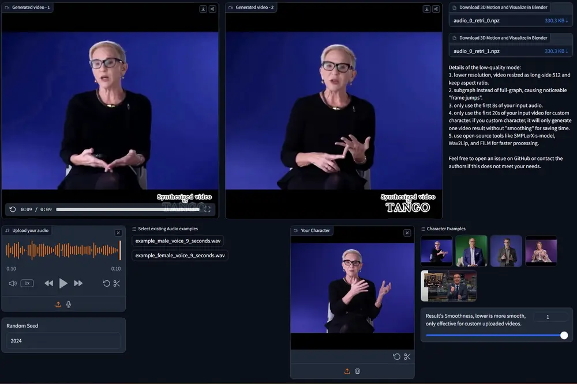Click the smoothness number box showing 1

550,317
